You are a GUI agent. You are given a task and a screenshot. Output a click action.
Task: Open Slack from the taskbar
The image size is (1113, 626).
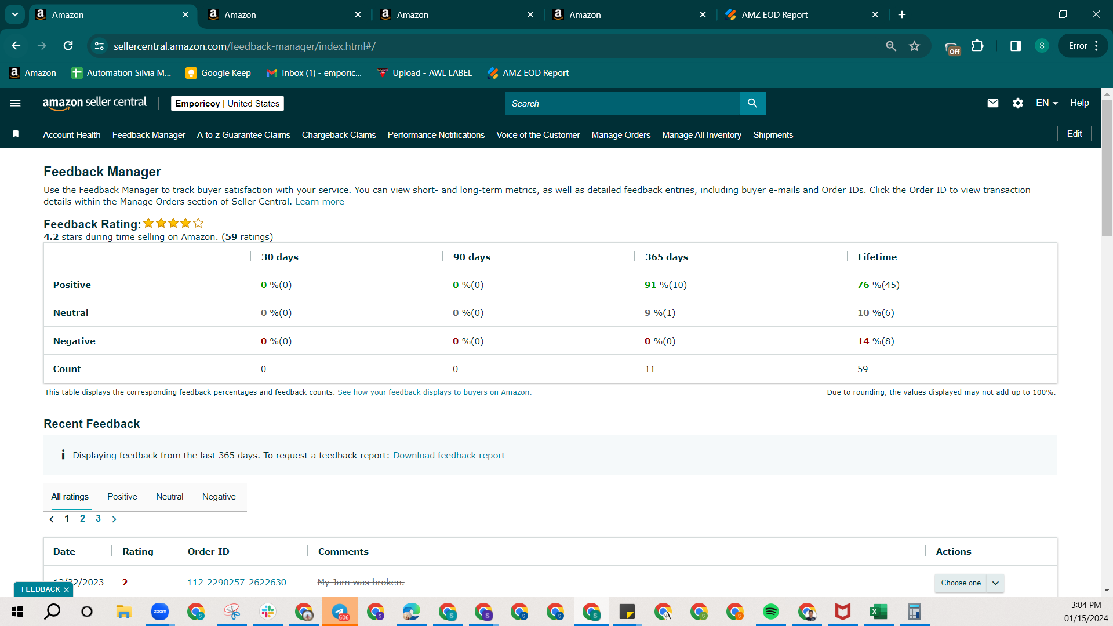pyautogui.click(x=267, y=612)
